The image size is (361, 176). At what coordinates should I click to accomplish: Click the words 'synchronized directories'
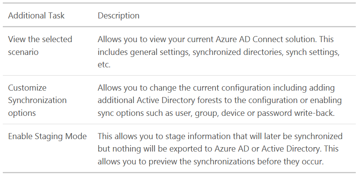[x=237, y=52]
